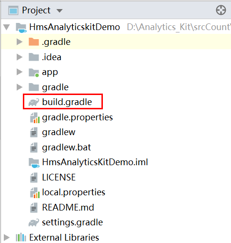Open the Project view dropdown arrow
This screenshot has height=243, width=231.
coord(60,11)
